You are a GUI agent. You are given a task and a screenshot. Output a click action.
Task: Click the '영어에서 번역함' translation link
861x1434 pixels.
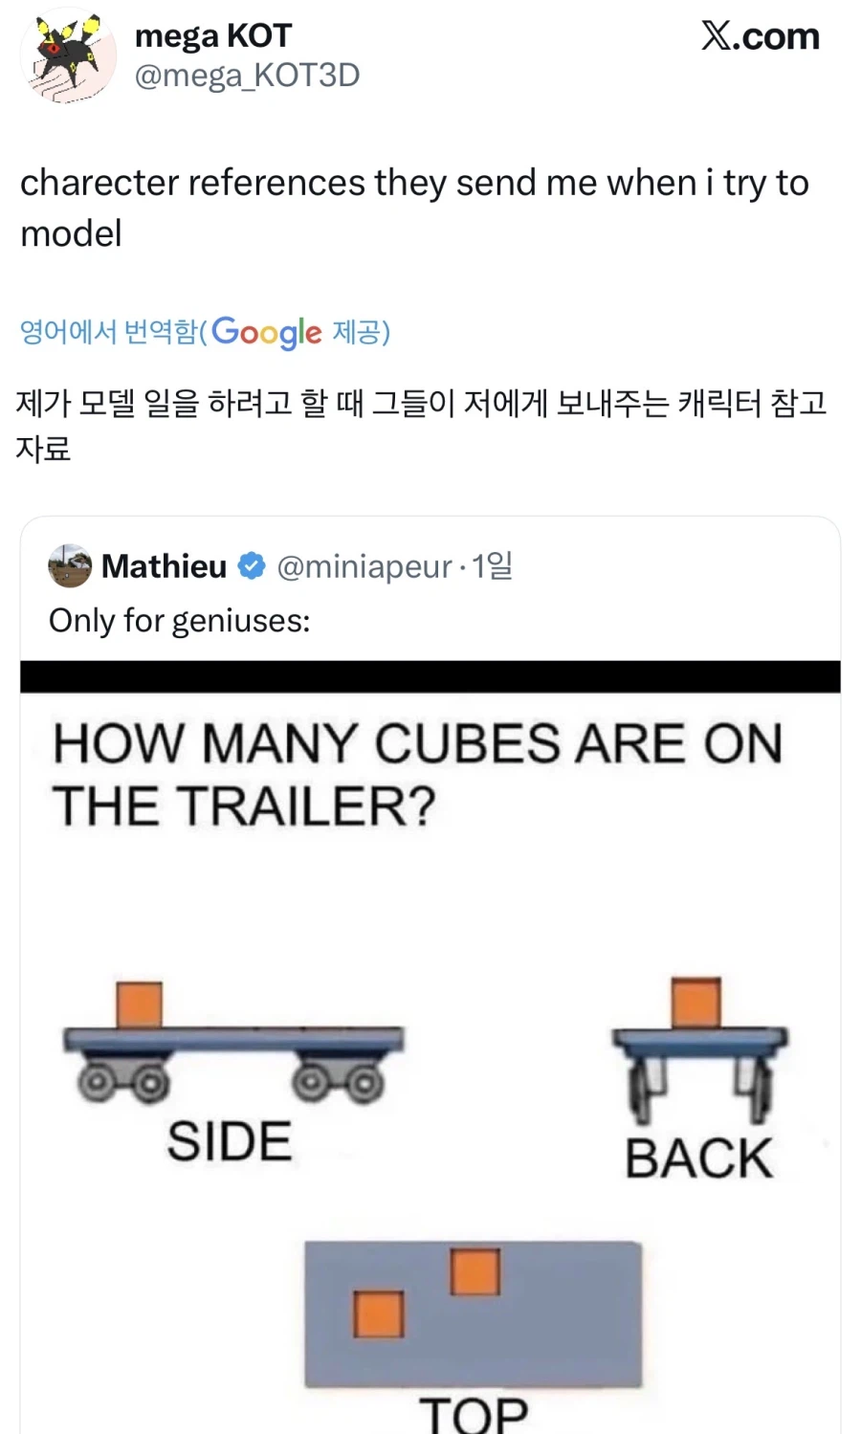tap(108, 332)
